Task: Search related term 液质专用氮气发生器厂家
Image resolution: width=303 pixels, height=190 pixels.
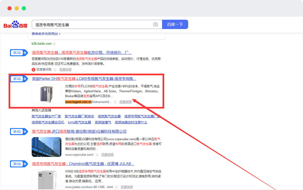Action: (x=142, y=116)
